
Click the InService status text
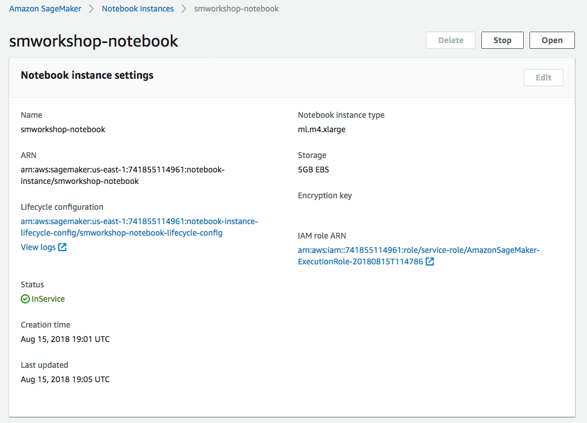tap(48, 299)
